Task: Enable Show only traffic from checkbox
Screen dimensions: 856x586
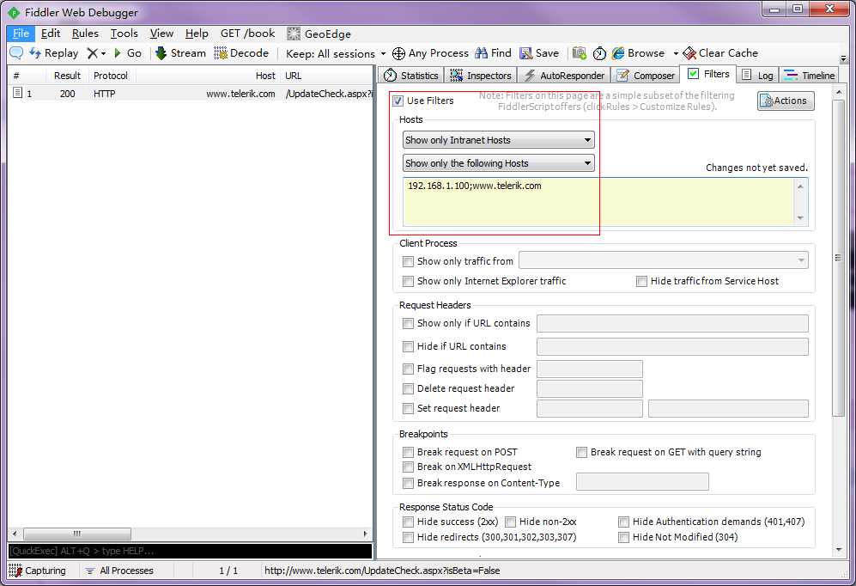Action: pyautogui.click(x=408, y=261)
